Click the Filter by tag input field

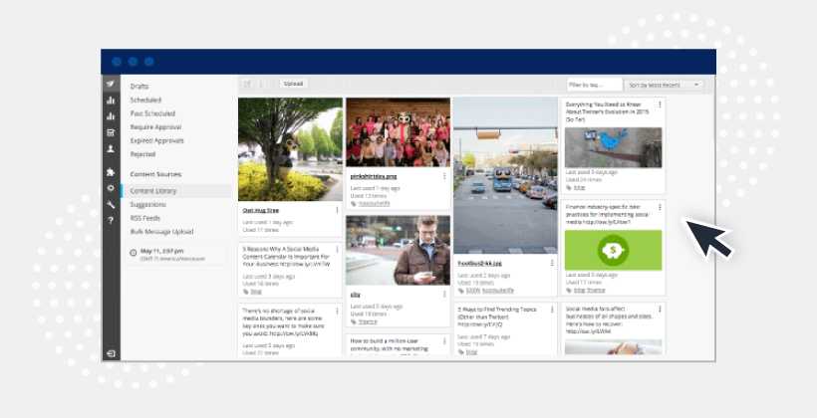tap(594, 85)
